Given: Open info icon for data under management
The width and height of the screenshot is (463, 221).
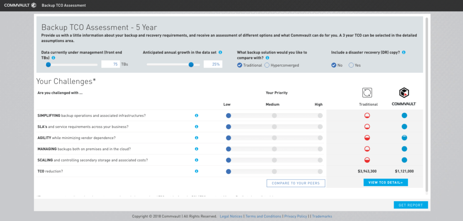Looking at the screenshot, I should click(x=53, y=58).
